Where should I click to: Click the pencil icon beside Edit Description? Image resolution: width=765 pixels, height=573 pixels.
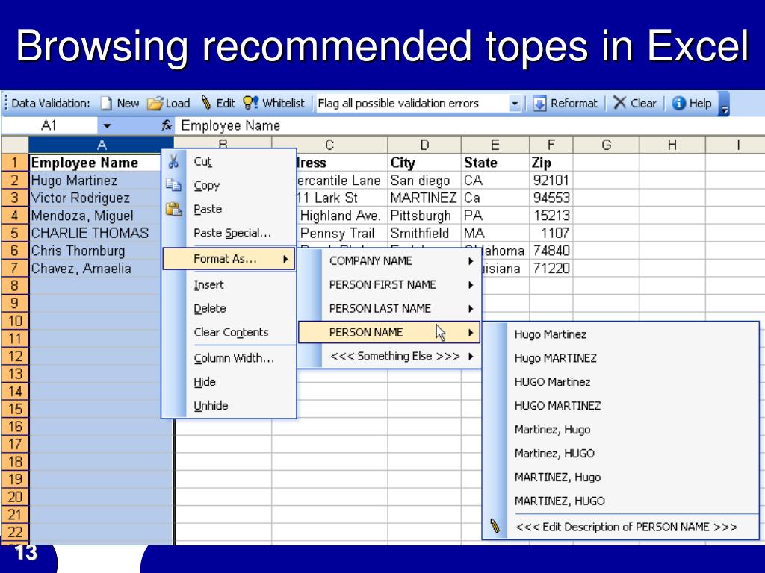coord(495,526)
